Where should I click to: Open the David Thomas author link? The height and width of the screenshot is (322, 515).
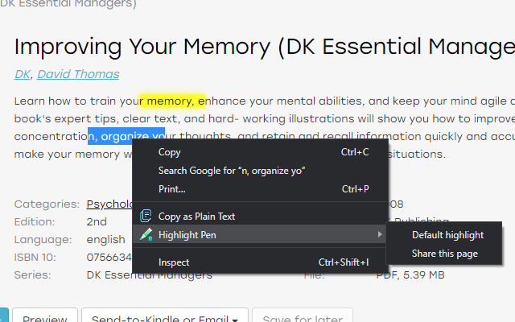(x=78, y=75)
